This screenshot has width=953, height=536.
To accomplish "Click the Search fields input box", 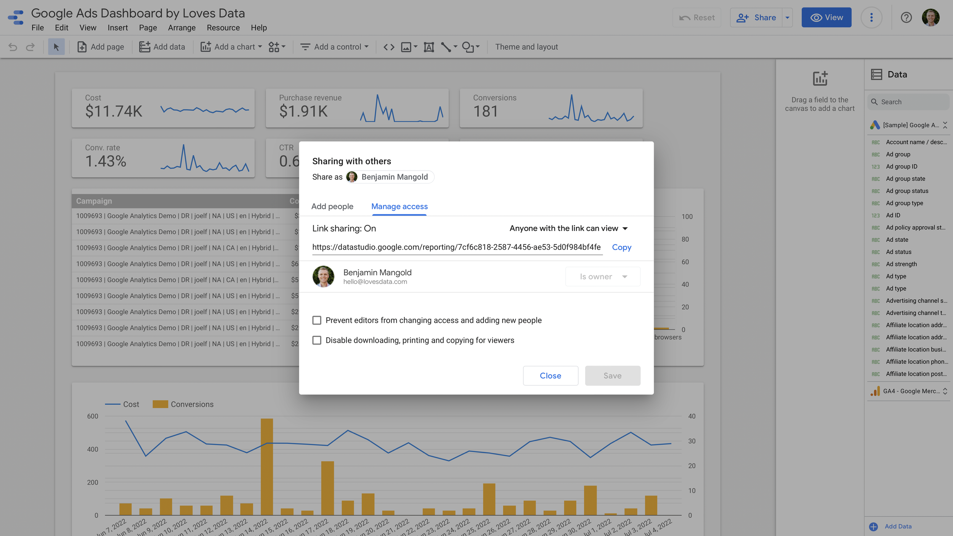I will click(x=908, y=102).
